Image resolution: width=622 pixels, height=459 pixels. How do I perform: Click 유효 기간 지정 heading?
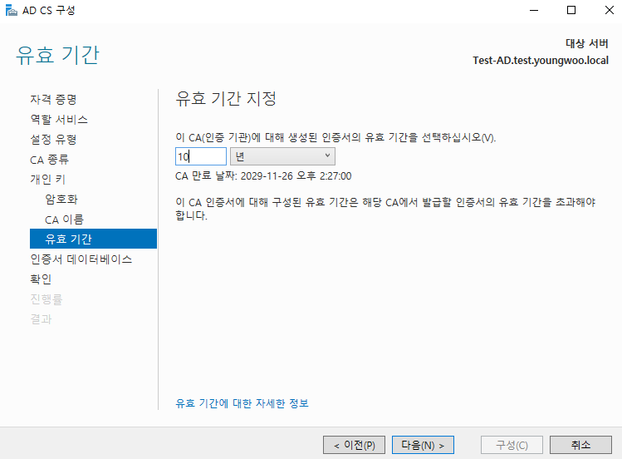click(226, 98)
